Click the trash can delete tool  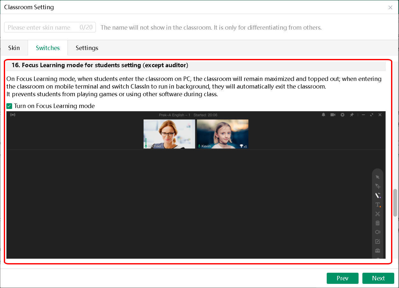point(378,223)
